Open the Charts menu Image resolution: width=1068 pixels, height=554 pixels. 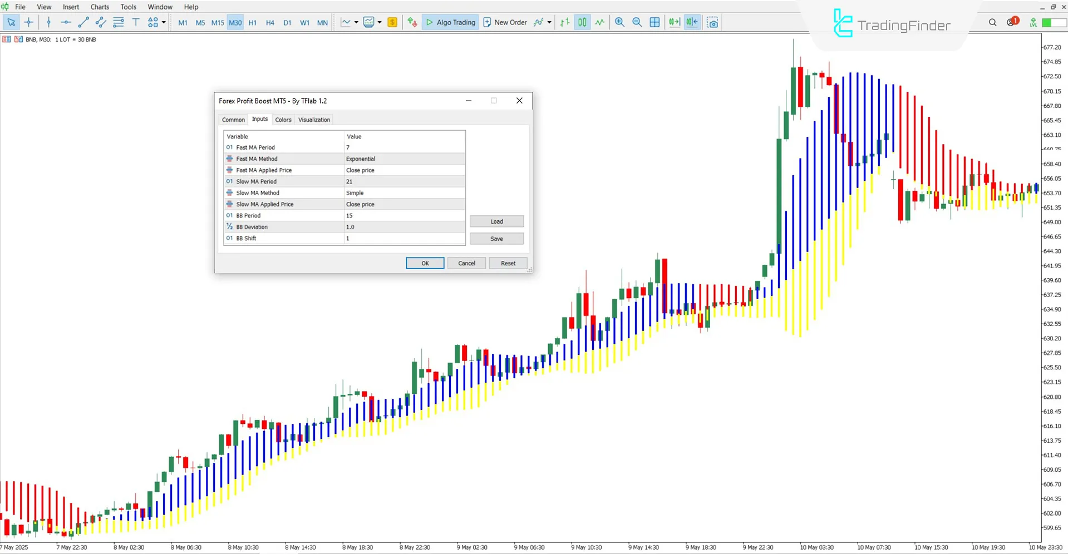tap(99, 7)
